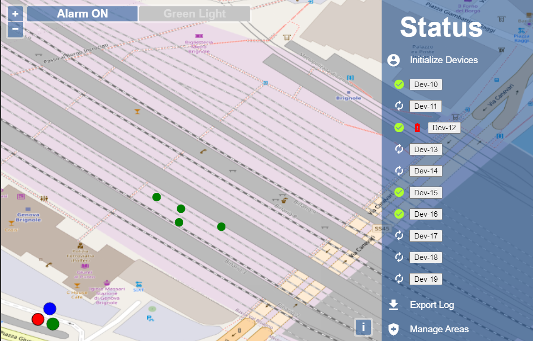Click the red battery warning icon
Viewport: 533px width, 341px height.
coord(417,128)
